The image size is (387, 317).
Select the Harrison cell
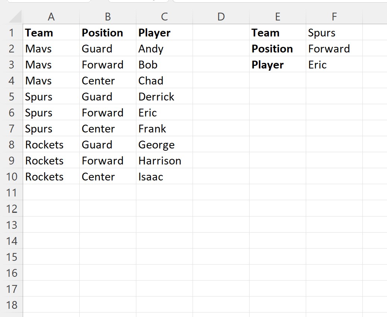[x=164, y=161]
